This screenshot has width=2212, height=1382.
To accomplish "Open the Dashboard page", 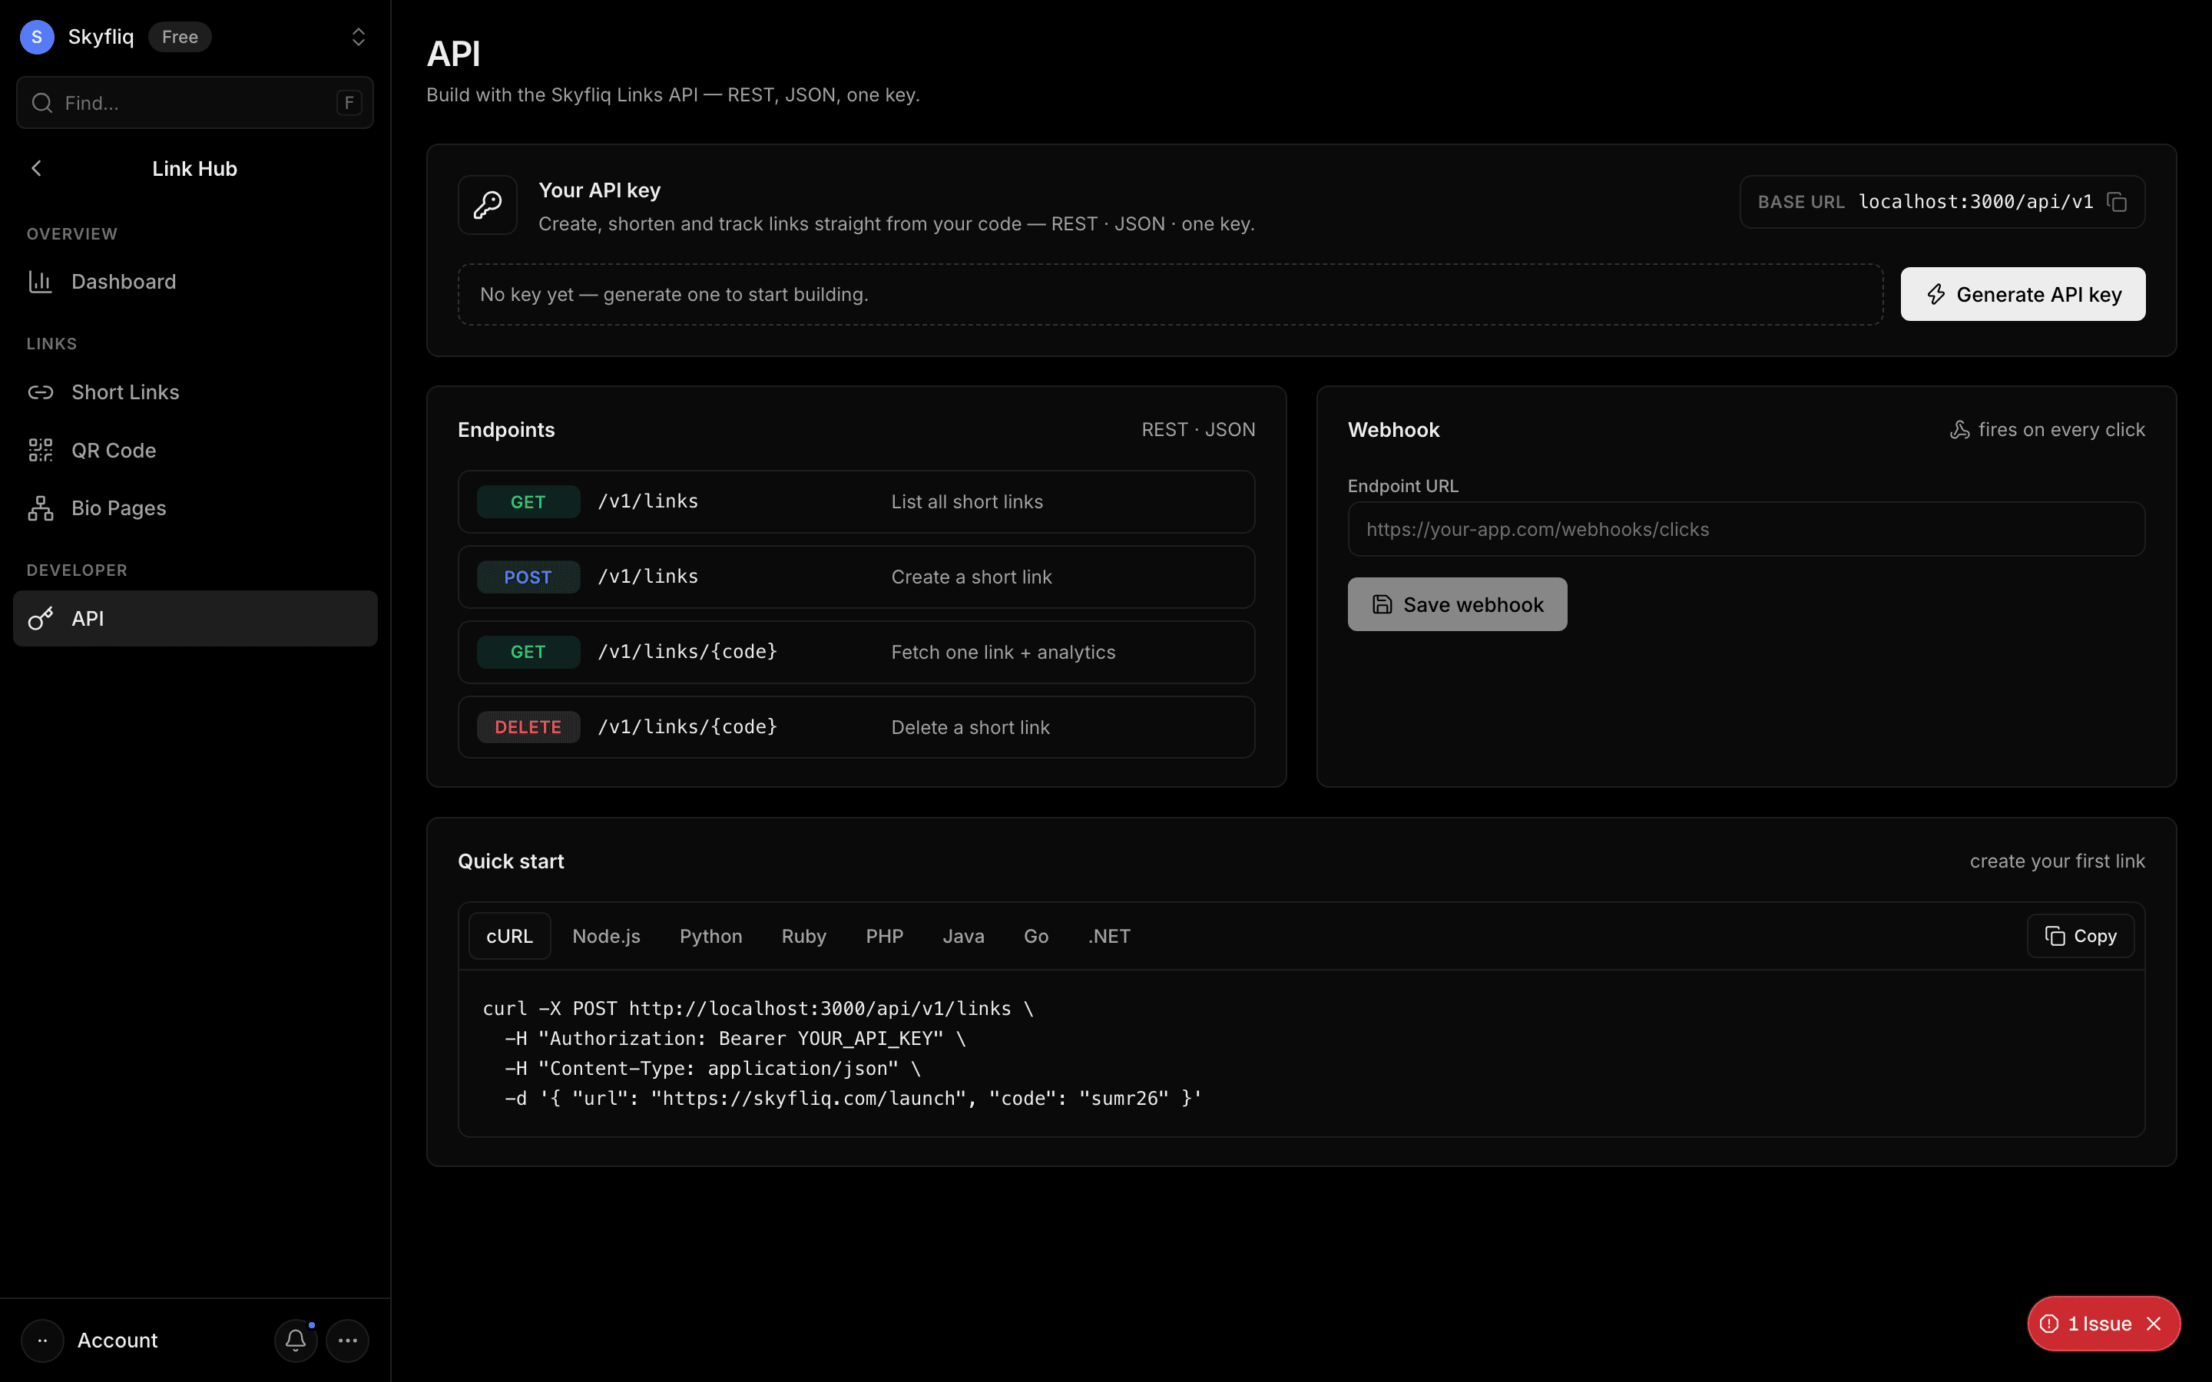I will point(194,282).
